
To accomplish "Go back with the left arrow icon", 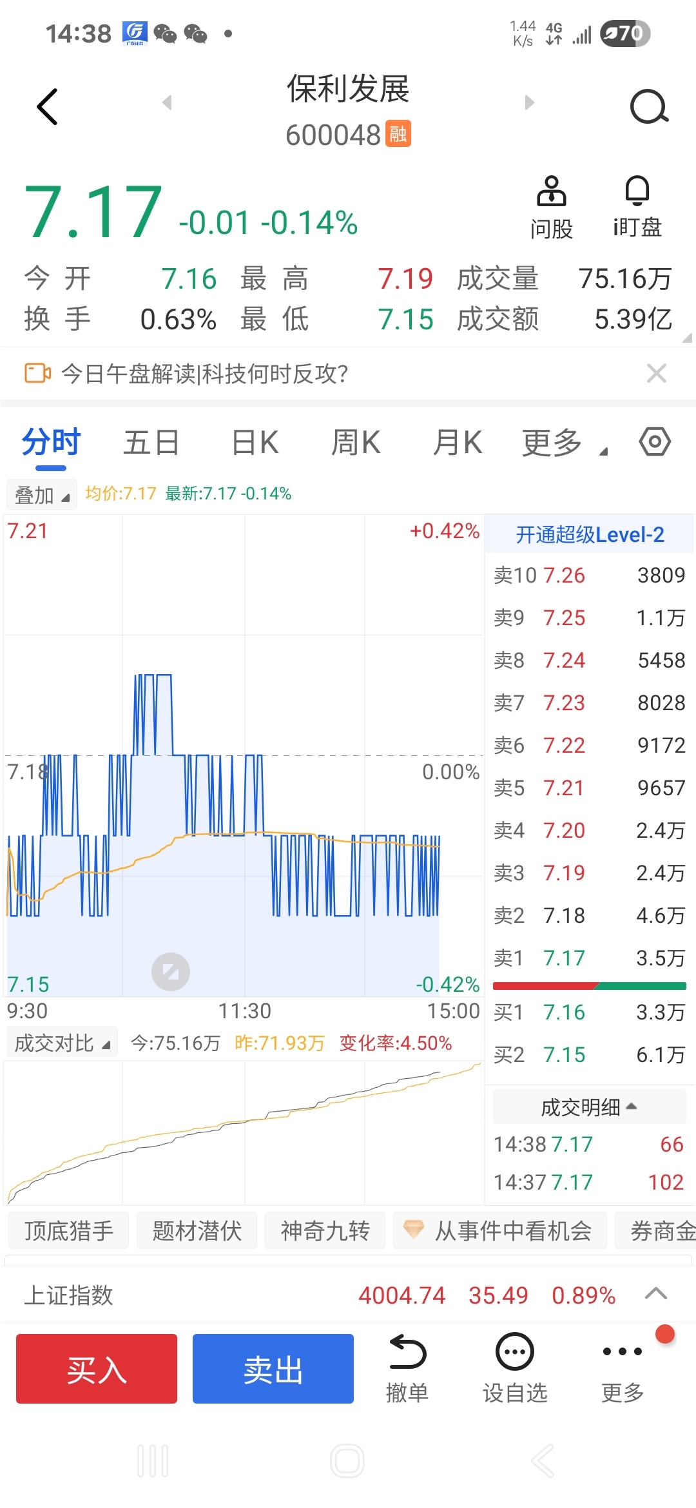I will pyautogui.click(x=48, y=106).
